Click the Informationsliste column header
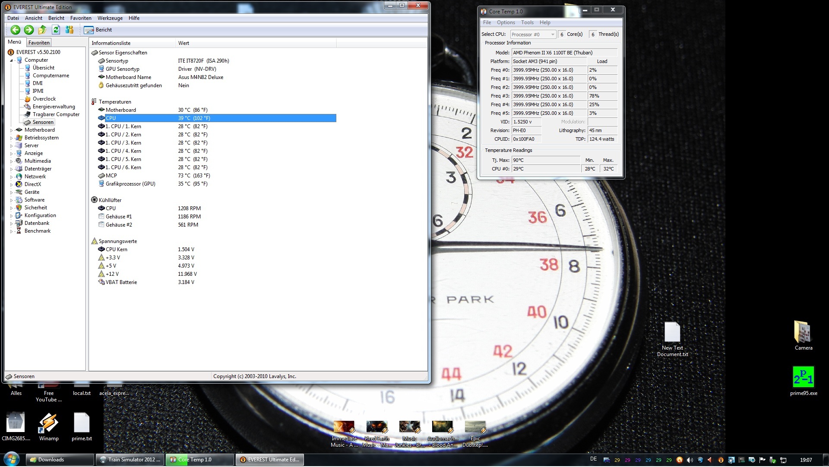 [x=132, y=43]
